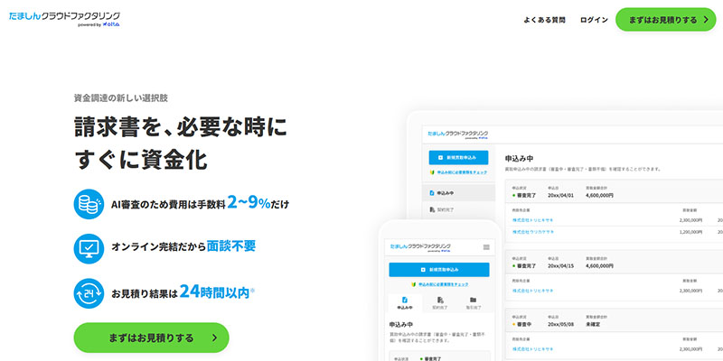This screenshot has width=723, height=361.
Task: Click the 24-hour clock icon
Action: [x=89, y=293]
